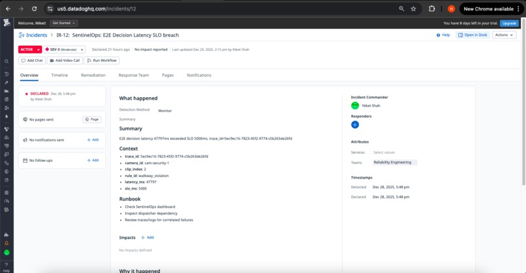
Task: Click runbook item Inspect dispatcher dependency
Action: (151, 213)
